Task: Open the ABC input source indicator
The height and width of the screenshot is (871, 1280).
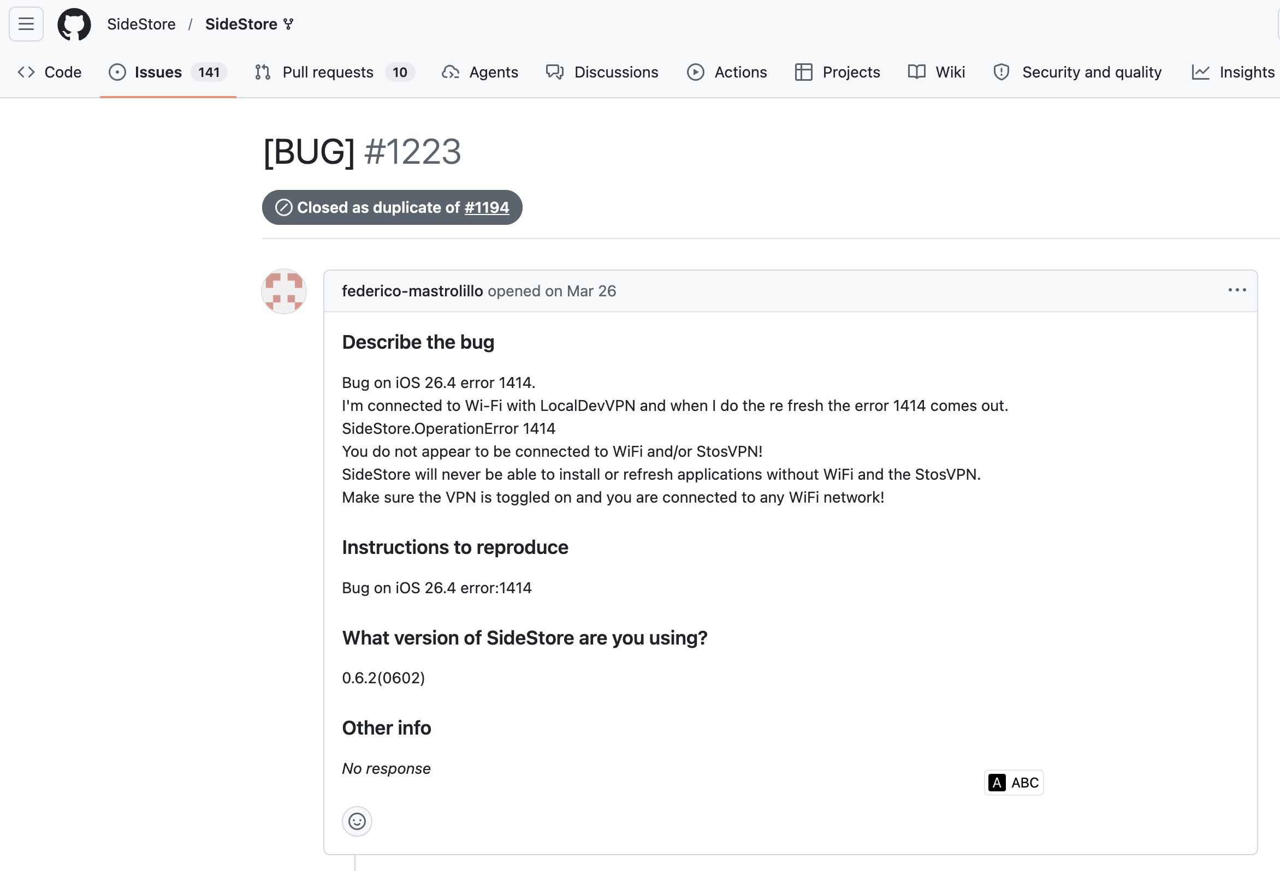Action: [1014, 783]
